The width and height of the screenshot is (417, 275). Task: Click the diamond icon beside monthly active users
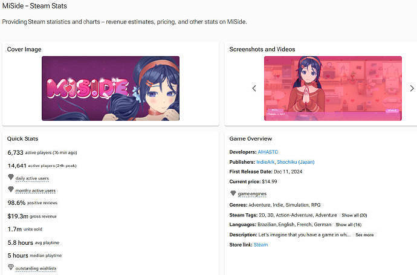pos(10,190)
